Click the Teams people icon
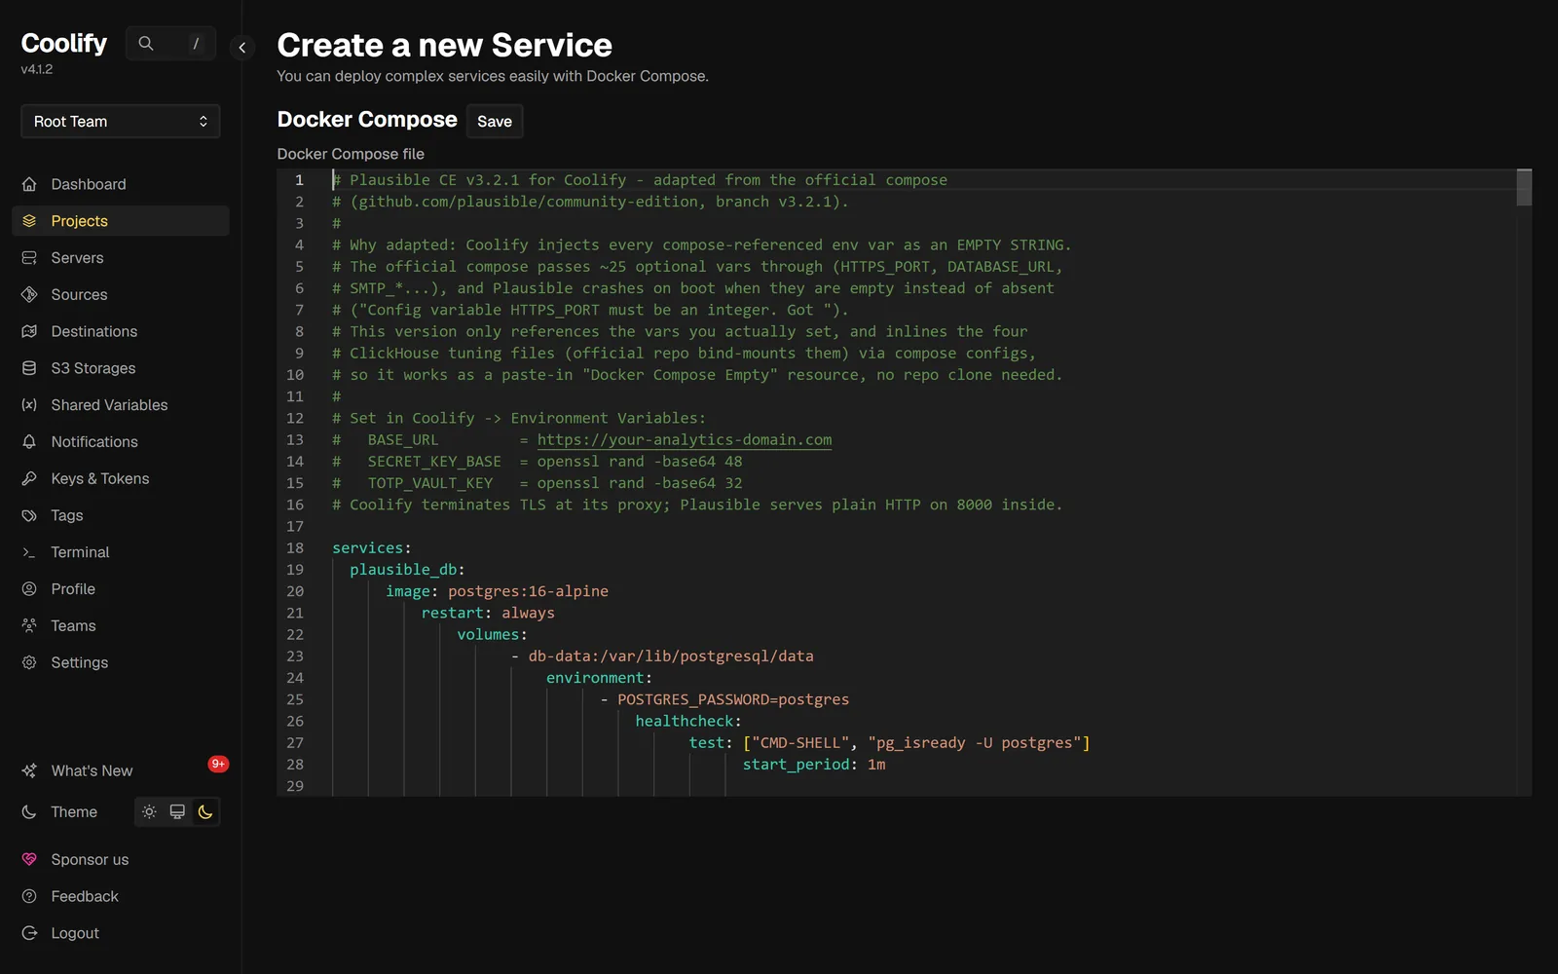 coord(29,626)
